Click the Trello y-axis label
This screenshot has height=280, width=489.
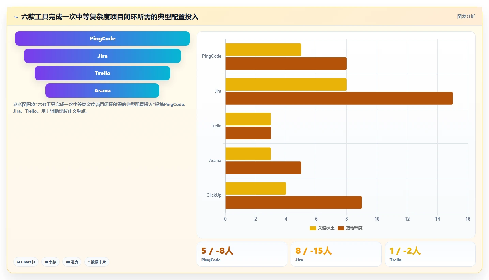216,126
